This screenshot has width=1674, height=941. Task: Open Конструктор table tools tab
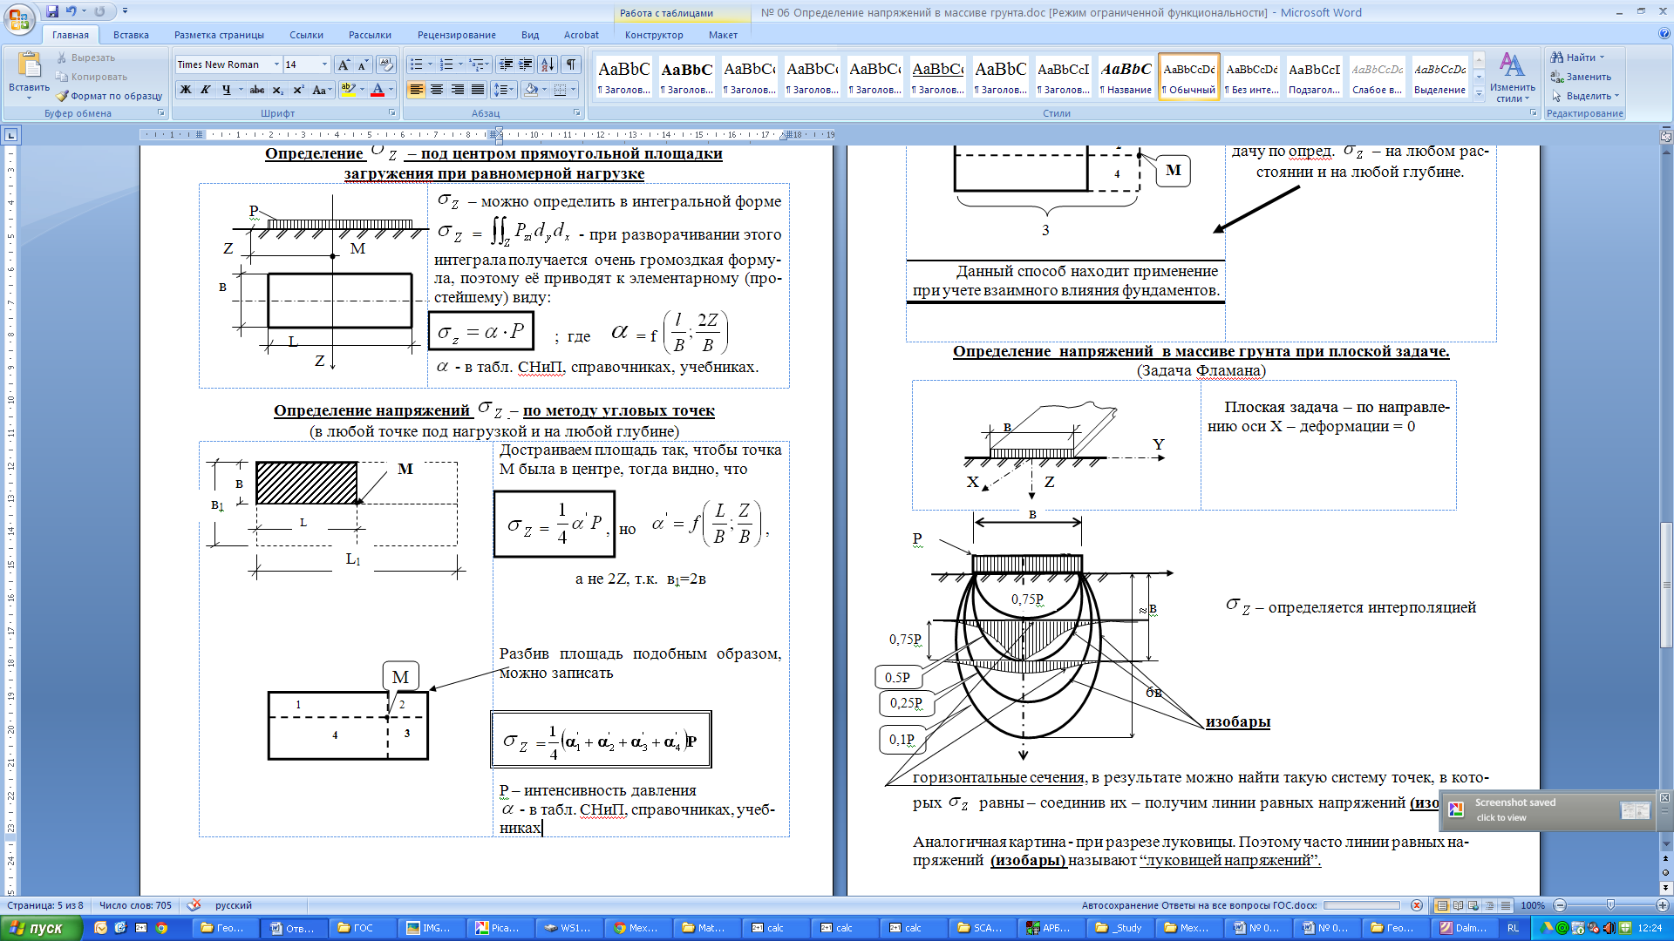654,35
